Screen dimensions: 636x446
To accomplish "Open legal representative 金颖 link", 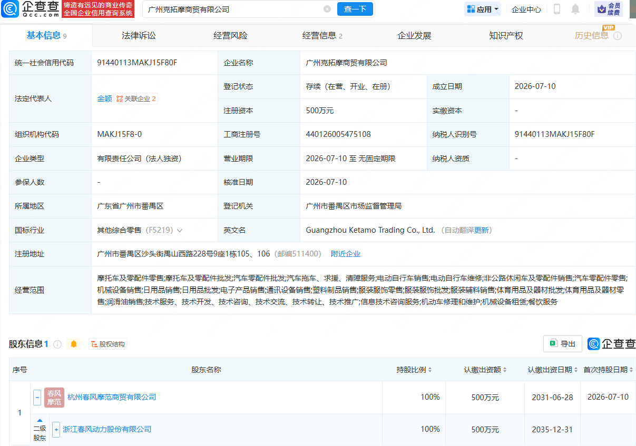I will (x=104, y=98).
